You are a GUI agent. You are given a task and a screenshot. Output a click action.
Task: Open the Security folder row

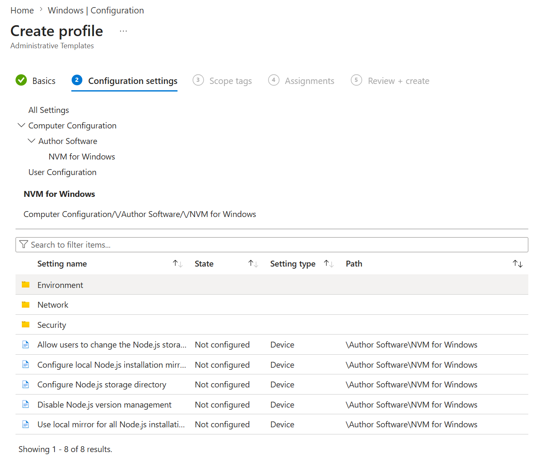coord(272,324)
